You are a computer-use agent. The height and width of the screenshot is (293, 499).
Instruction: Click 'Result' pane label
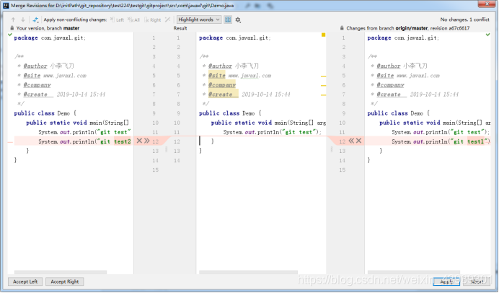click(x=180, y=28)
